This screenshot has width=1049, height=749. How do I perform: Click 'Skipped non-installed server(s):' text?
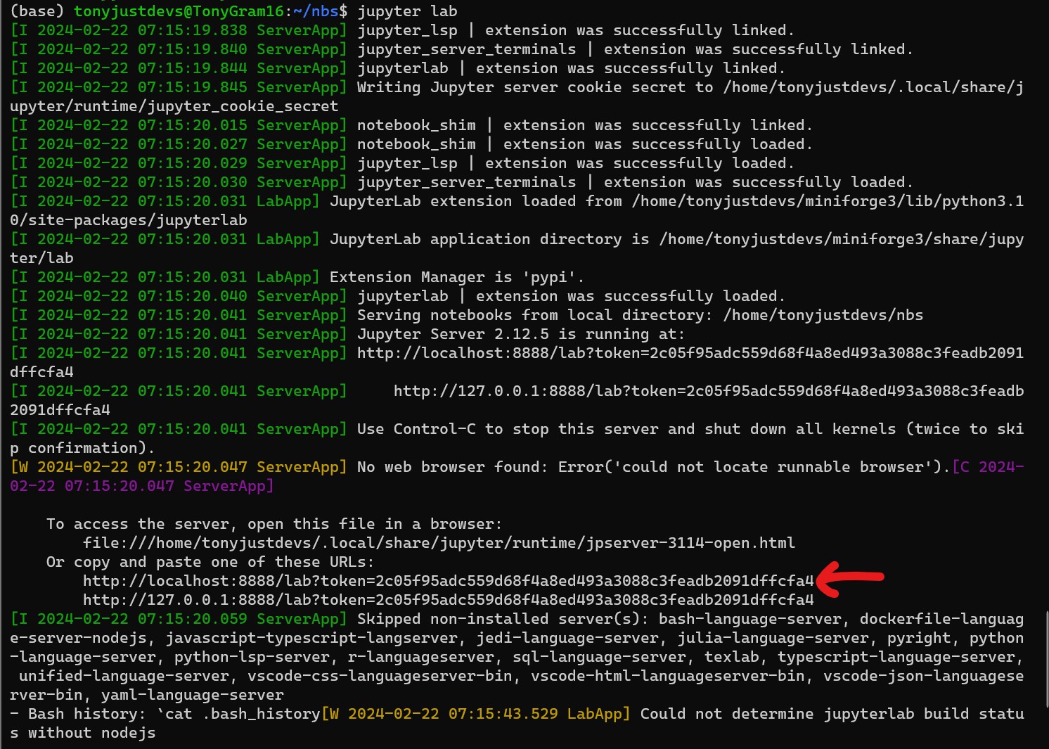[503, 619]
